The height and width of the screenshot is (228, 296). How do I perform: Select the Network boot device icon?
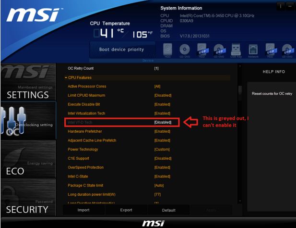point(253,51)
